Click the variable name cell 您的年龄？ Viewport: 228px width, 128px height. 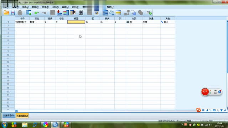coord(22,22)
